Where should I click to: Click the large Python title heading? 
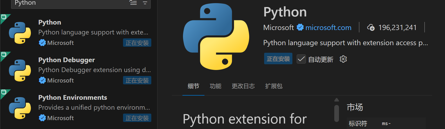pos(285,12)
